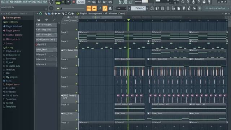Open the EDIT menu
This screenshot has width=231, height=130.
7,2
